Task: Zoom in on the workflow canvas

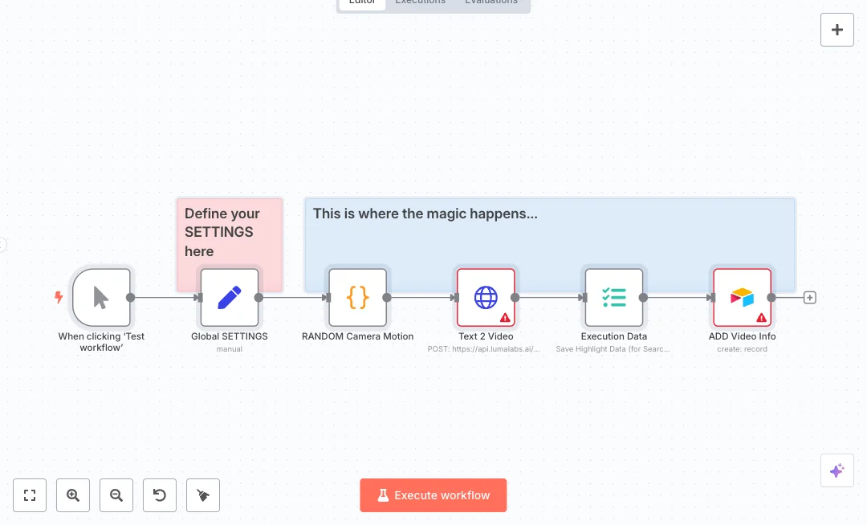Action: pyautogui.click(x=73, y=495)
